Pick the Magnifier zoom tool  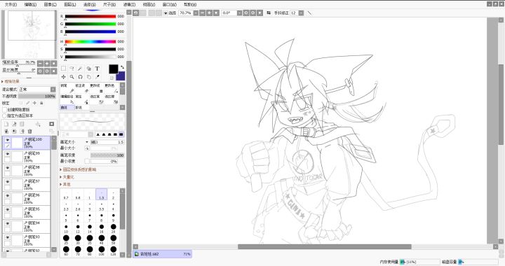tap(72, 77)
